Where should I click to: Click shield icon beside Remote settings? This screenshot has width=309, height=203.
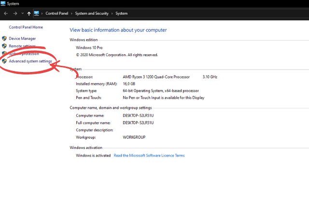tap(4, 46)
